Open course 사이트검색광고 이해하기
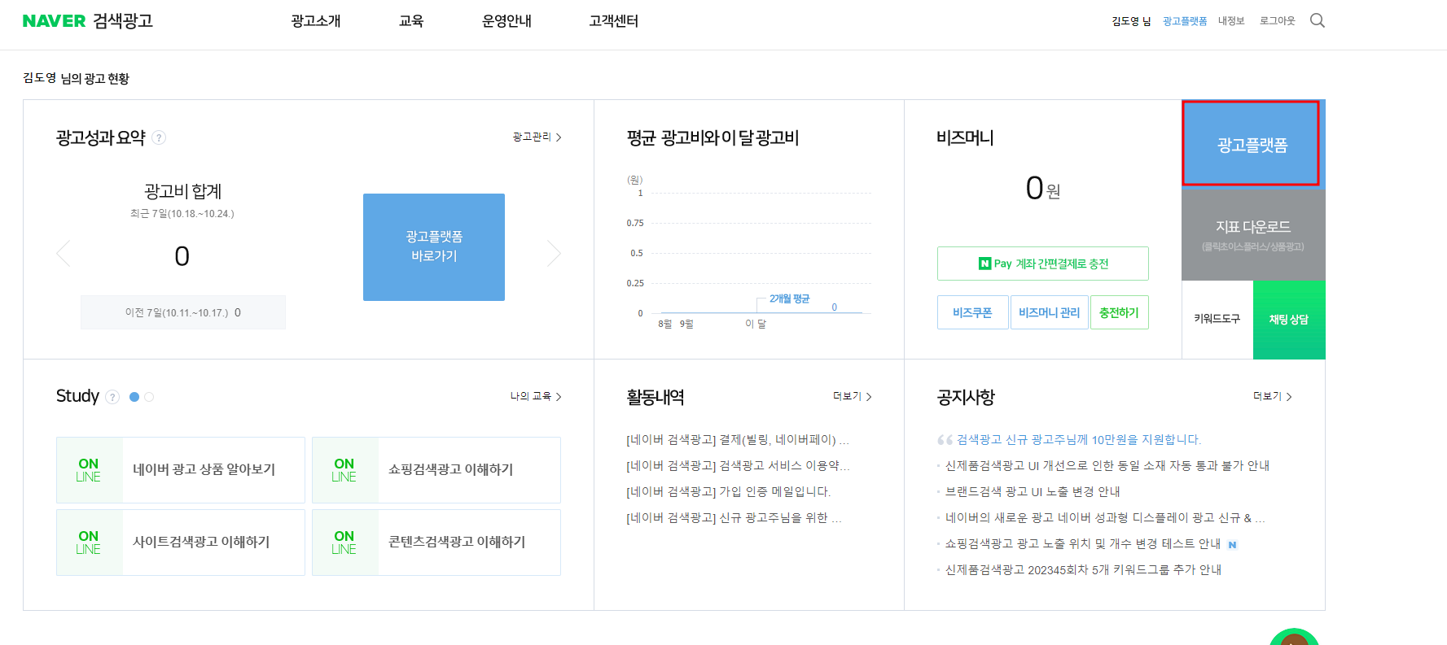The height and width of the screenshot is (645, 1447). (x=181, y=543)
